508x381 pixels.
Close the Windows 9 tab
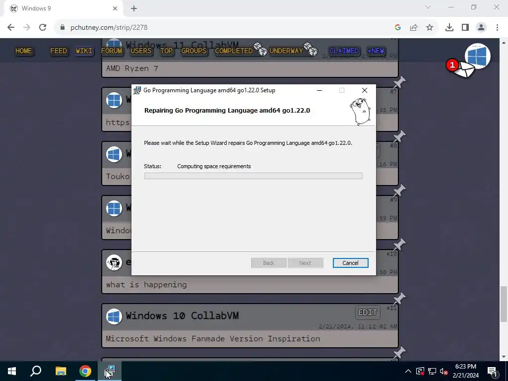point(115,9)
